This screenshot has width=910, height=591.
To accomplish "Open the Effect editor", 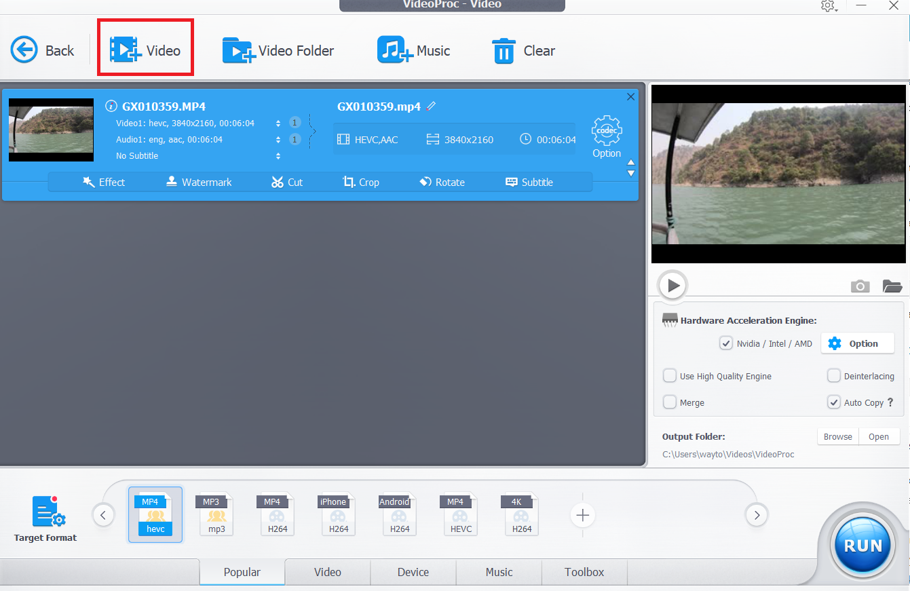I will pos(104,182).
